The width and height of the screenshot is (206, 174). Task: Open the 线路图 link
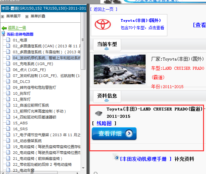click(104, 123)
